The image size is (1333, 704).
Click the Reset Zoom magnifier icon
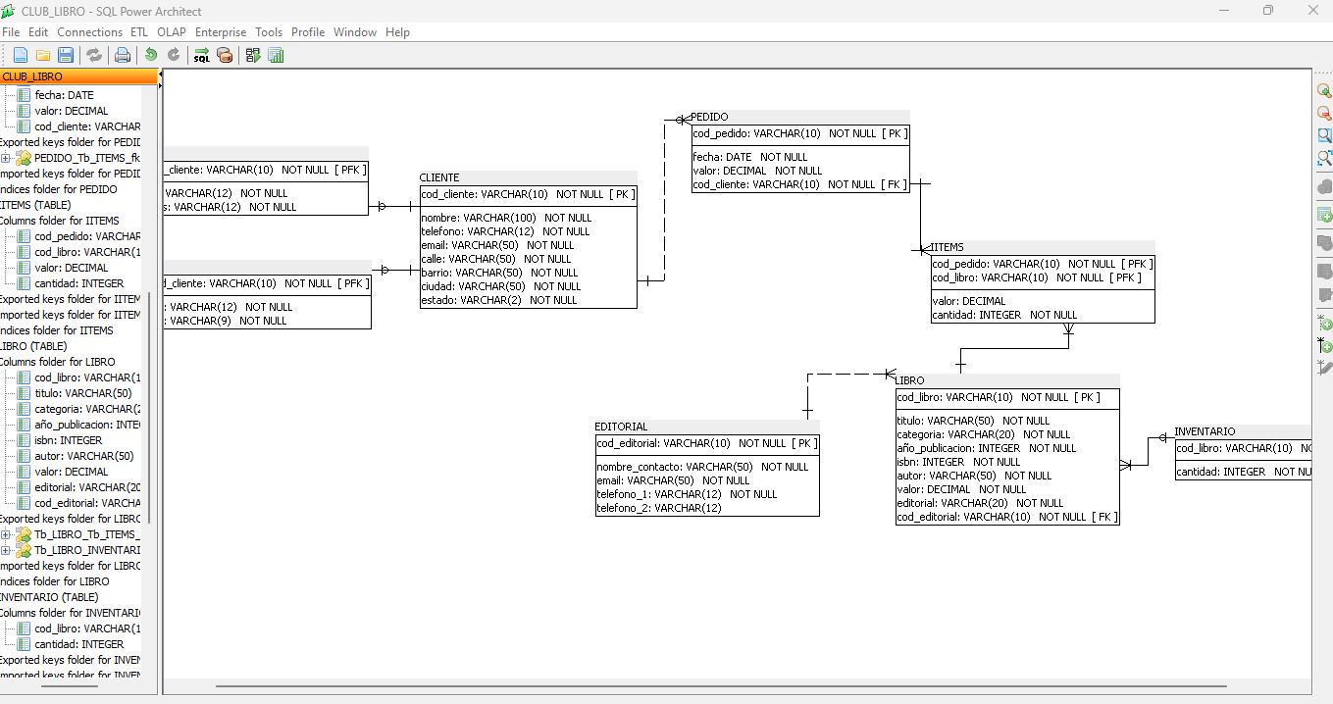click(1324, 136)
